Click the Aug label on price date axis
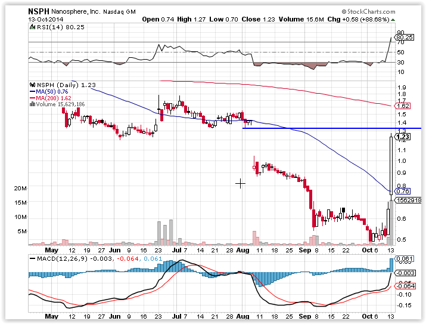This screenshot has height=324, width=426. click(244, 251)
